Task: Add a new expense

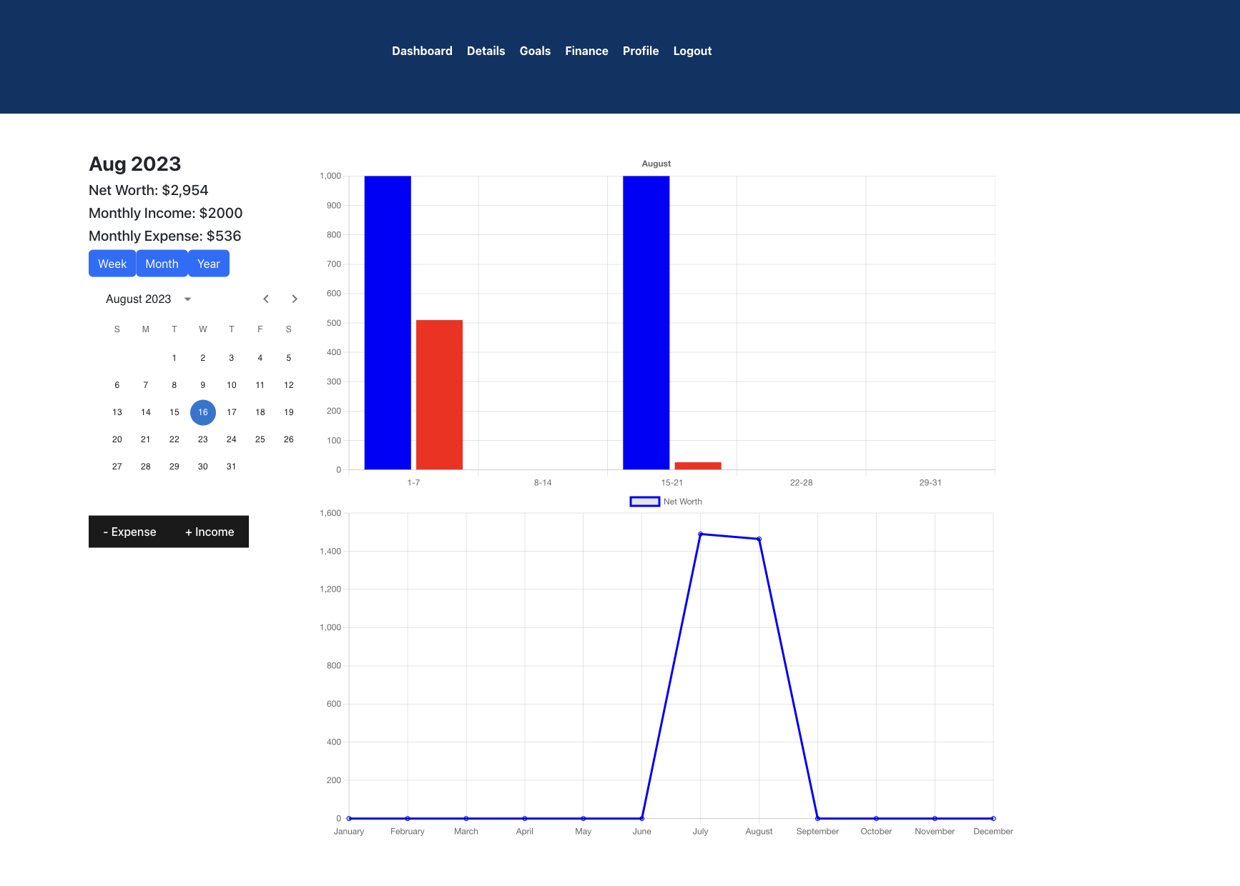Action: point(129,532)
